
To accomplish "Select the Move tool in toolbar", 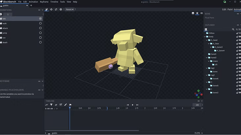I will 51,10.
